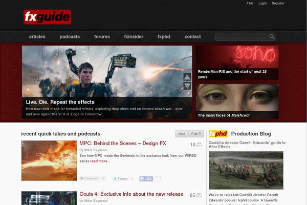Screen dimensions: 307x205
Task: Open the fxinsider menu item
Action: (x=134, y=37)
